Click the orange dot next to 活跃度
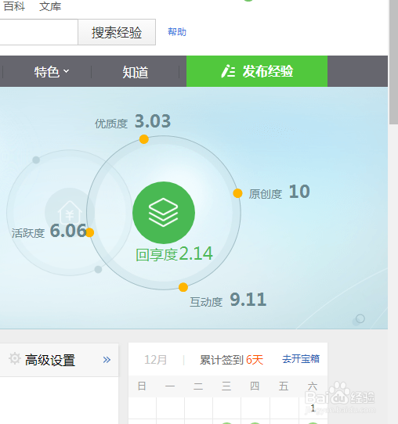 pyautogui.click(x=89, y=232)
